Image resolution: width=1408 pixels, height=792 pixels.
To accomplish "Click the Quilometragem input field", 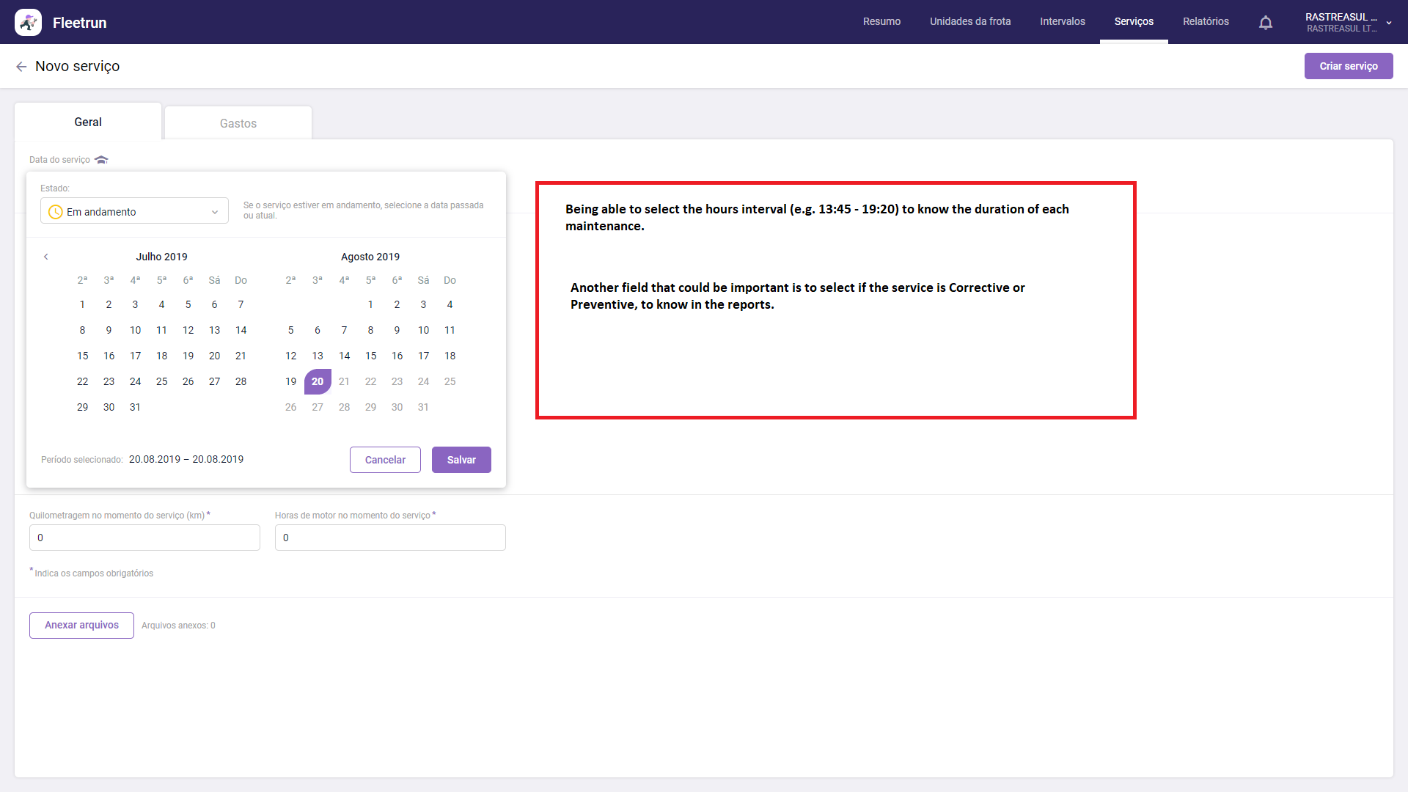I will click(x=144, y=538).
